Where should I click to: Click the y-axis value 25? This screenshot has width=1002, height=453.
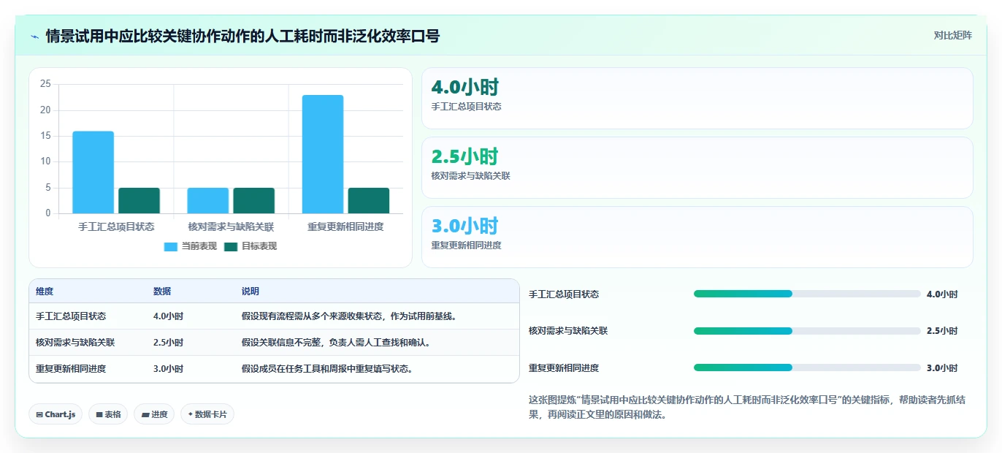45,84
